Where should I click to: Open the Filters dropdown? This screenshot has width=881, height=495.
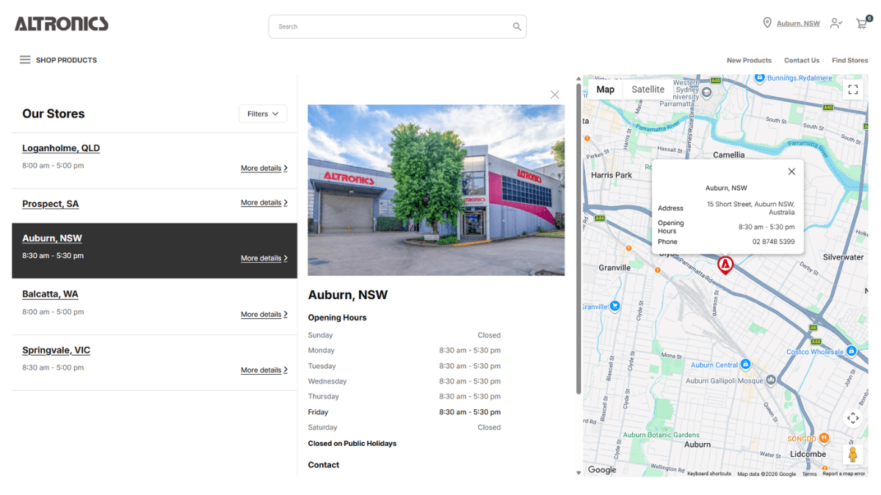[x=263, y=114]
